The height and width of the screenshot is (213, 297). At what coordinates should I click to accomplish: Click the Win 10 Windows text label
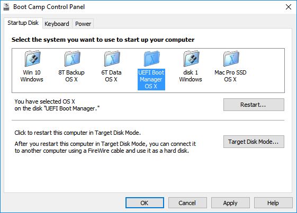click(32, 76)
